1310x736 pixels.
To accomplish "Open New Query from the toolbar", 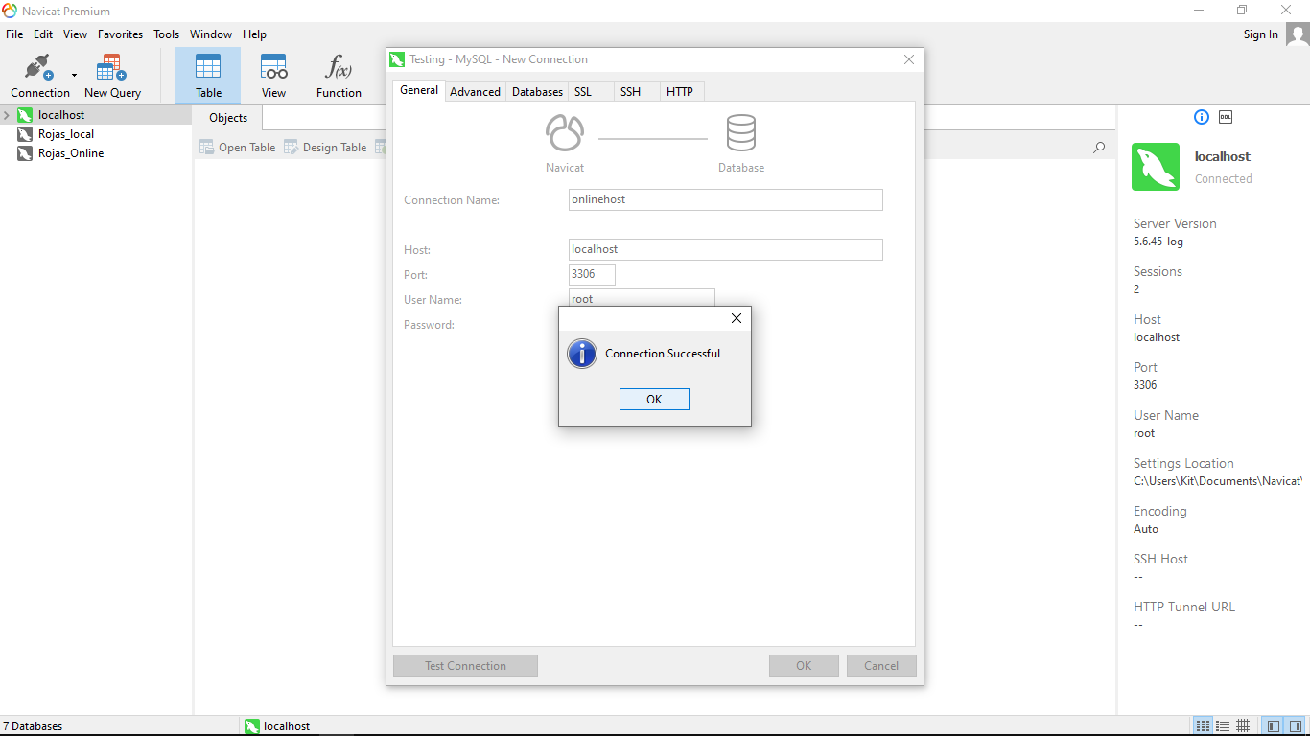I will pos(112,77).
